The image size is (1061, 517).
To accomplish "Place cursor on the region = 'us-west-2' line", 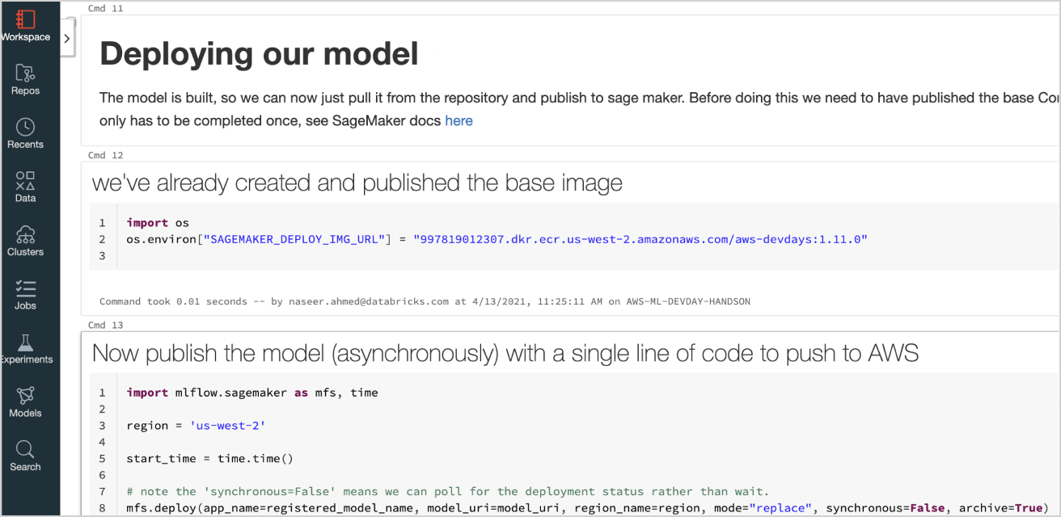I will pyautogui.click(x=196, y=426).
